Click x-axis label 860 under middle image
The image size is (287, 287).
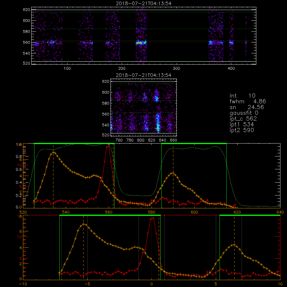174,140
